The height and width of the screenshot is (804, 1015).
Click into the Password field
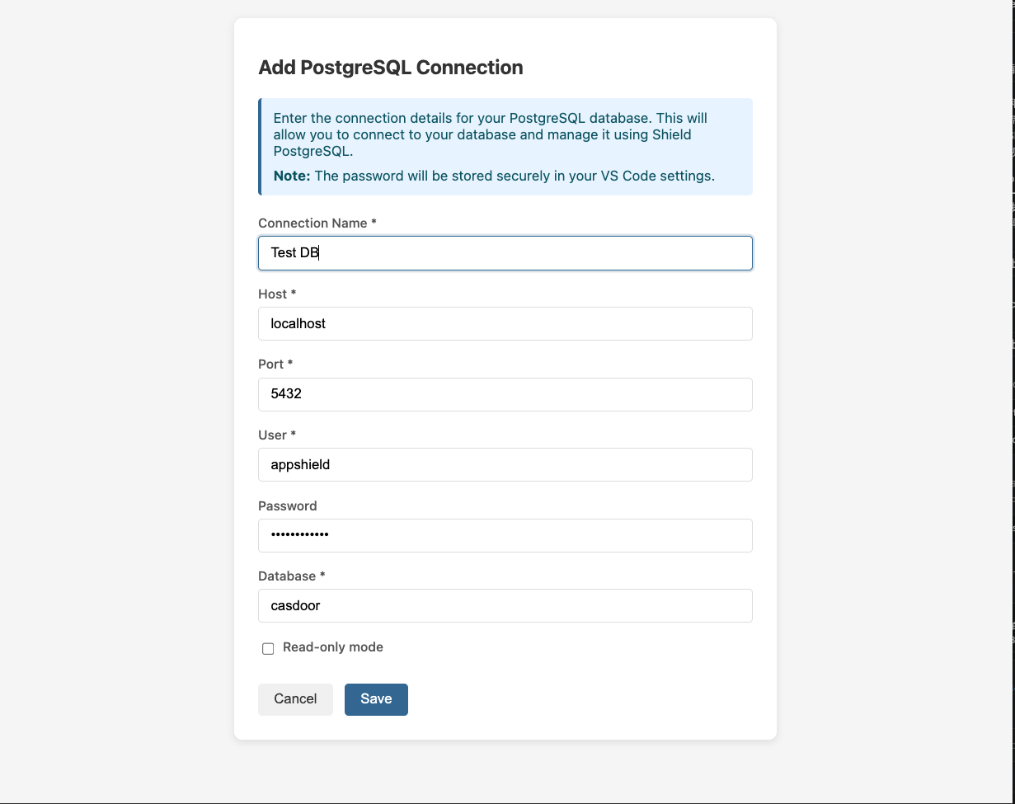[x=505, y=535]
